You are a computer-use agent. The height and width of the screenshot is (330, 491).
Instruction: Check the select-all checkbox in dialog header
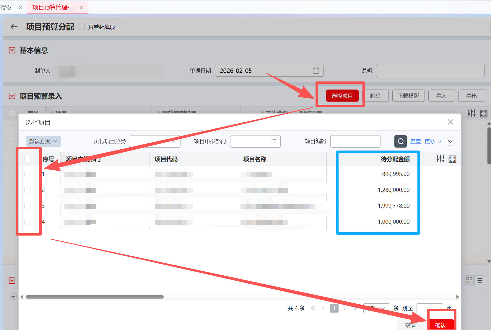tap(27, 159)
